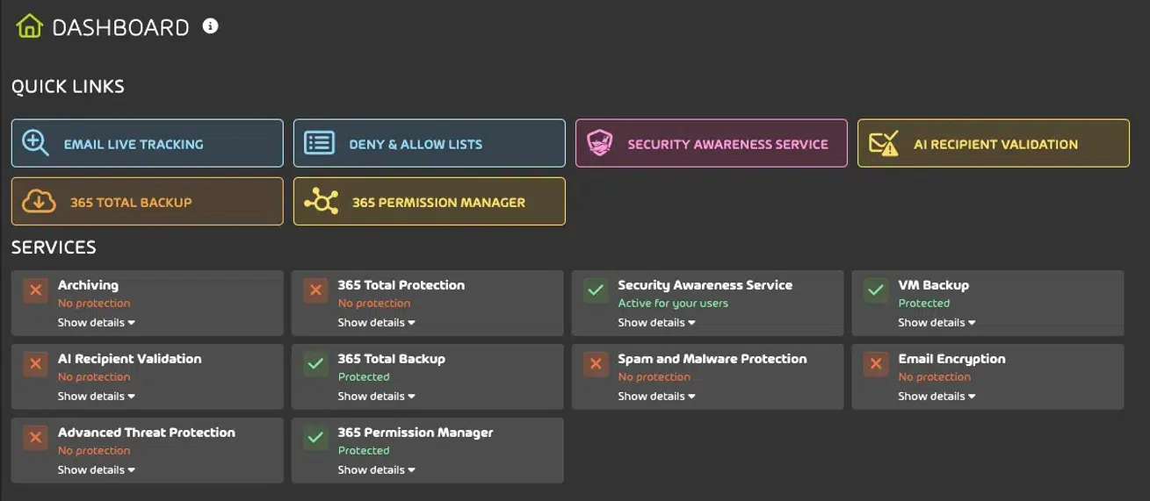This screenshot has height=501, width=1150.
Task: Click the red X status icon for 365 Total Protection
Action: pos(315,290)
